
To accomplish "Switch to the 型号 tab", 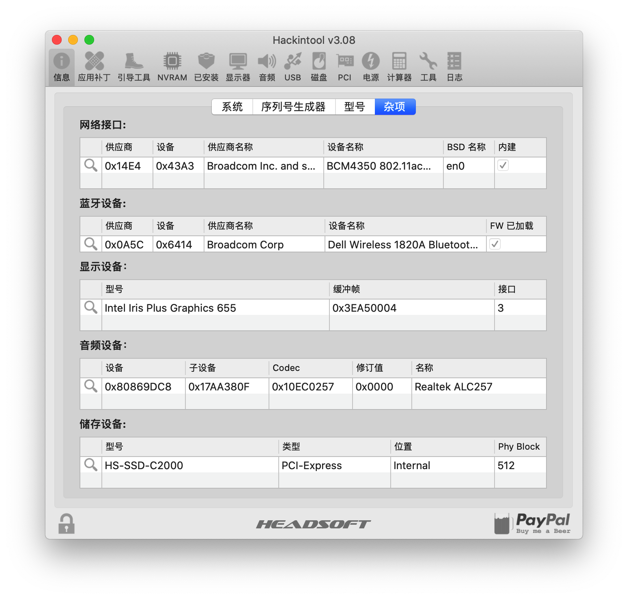I will [355, 107].
